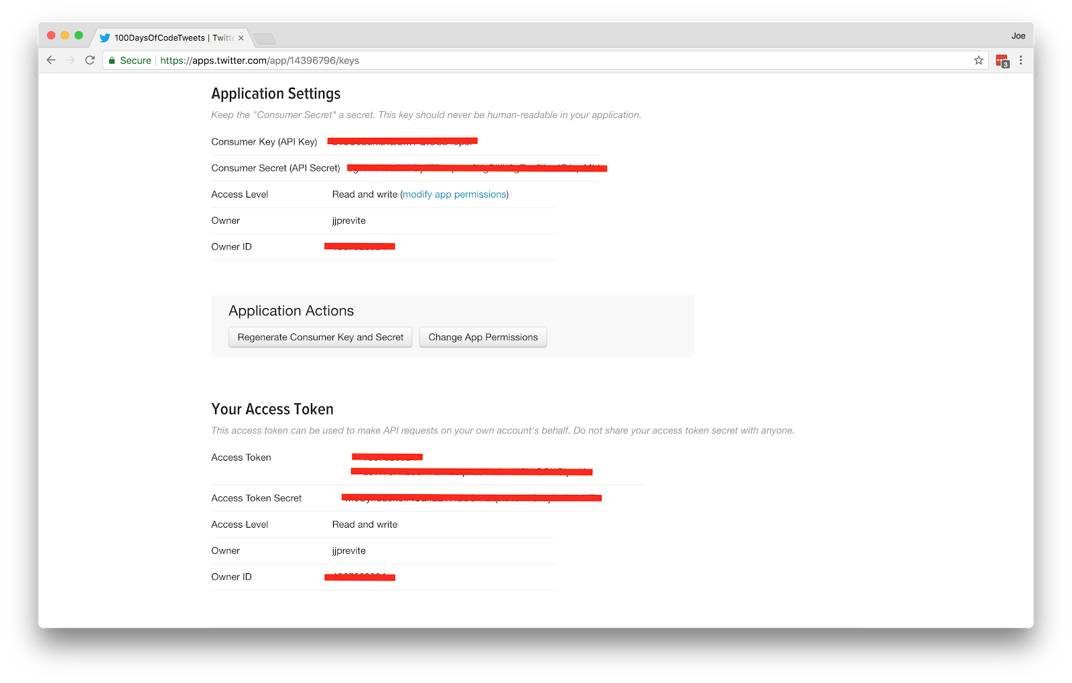Click the Secure label in the address bar
Screen dimensions: 1072x683
coord(135,60)
